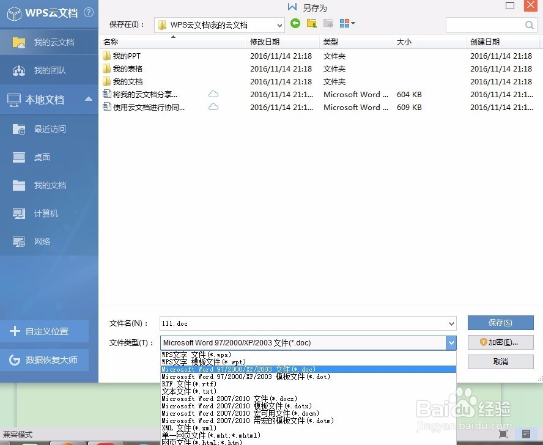
Task: Open 最近访问 from the sidebar
Action: (x=49, y=129)
